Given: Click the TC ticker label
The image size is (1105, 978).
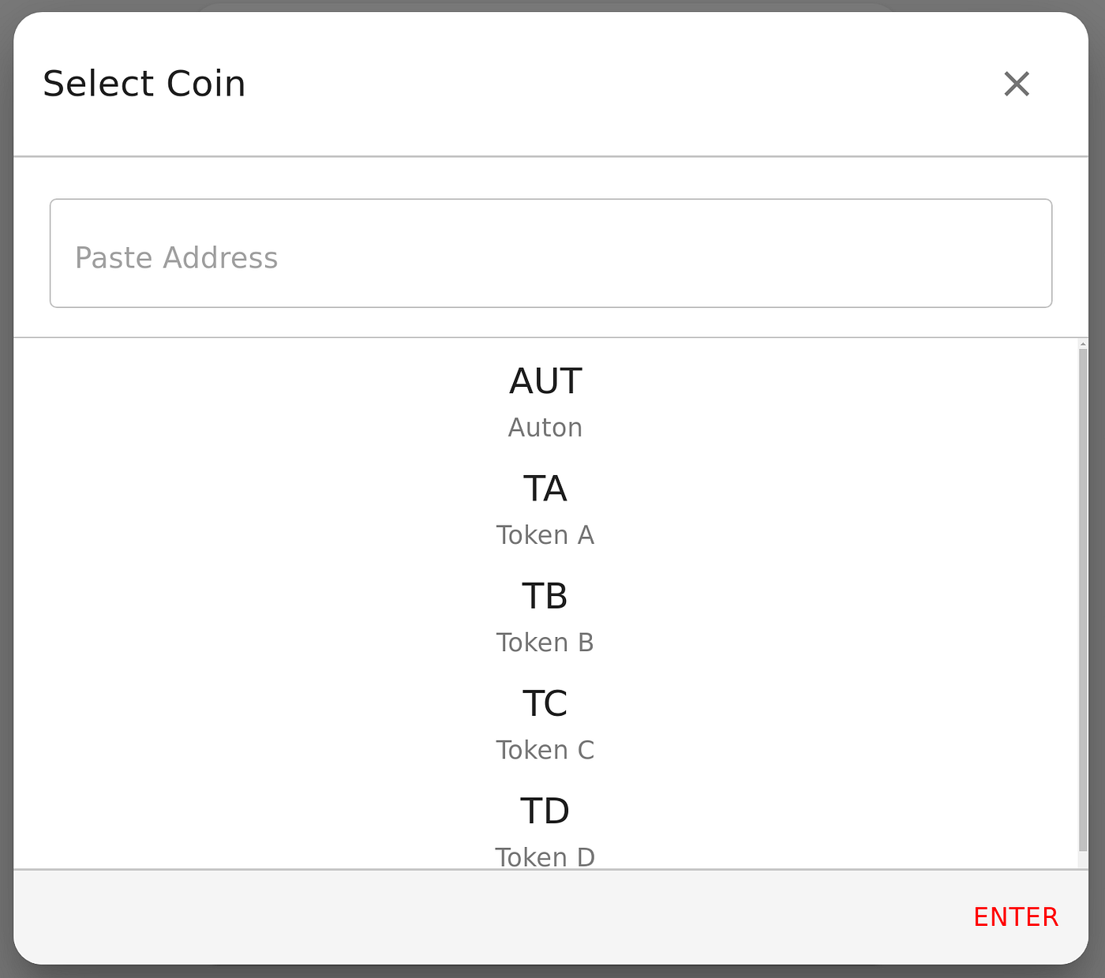Looking at the screenshot, I should (x=545, y=703).
